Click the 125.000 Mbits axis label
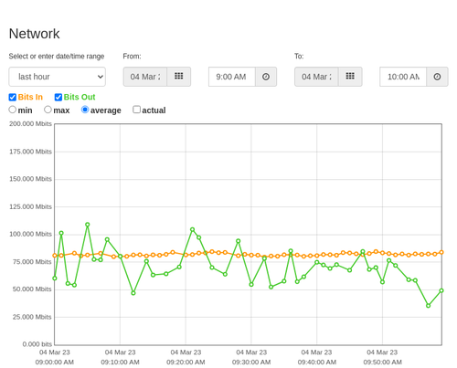457x368 pixels. click(30, 206)
